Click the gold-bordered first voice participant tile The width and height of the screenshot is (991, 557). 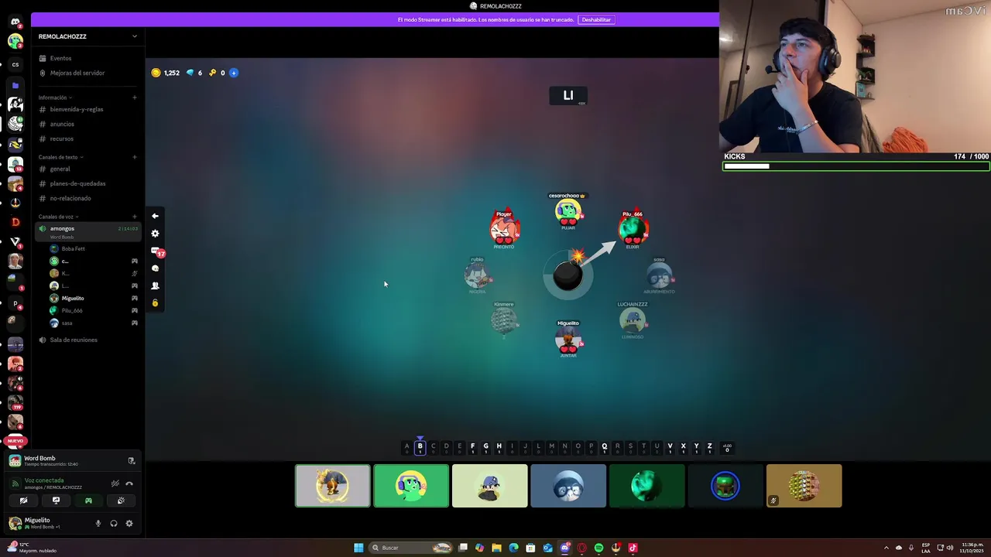tap(333, 486)
